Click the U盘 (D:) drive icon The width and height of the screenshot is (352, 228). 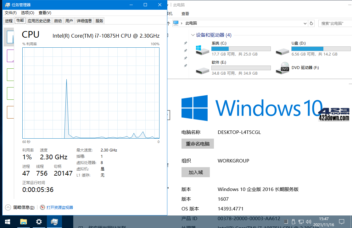pyautogui.click(x=282, y=51)
